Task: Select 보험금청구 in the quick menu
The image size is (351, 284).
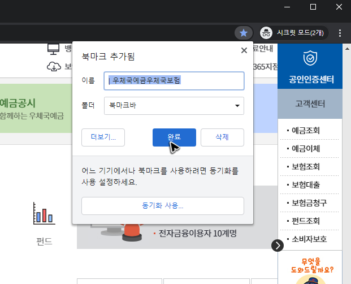Action: click(x=309, y=203)
